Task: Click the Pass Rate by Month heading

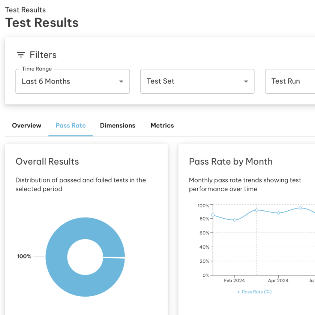Action: point(231,162)
